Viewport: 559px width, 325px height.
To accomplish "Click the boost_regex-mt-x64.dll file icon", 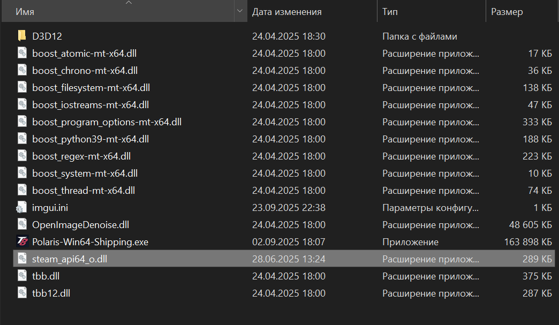I will click(21, 156).
